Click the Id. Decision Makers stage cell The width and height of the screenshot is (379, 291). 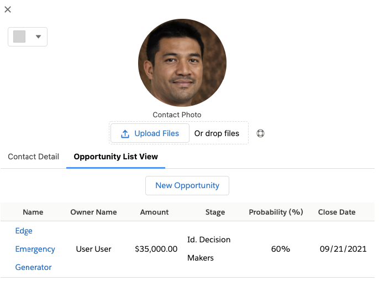pyautogui.click(x=209, y=249)
